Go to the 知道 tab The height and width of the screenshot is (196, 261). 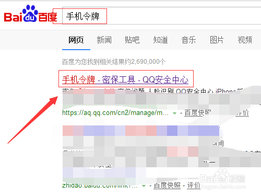coord(160,40)
